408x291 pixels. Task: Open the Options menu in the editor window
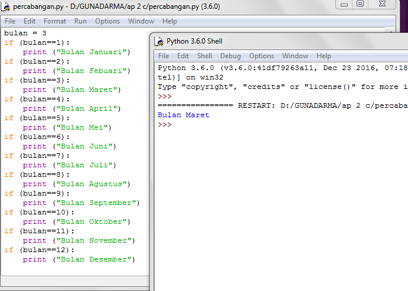[107, 21]
